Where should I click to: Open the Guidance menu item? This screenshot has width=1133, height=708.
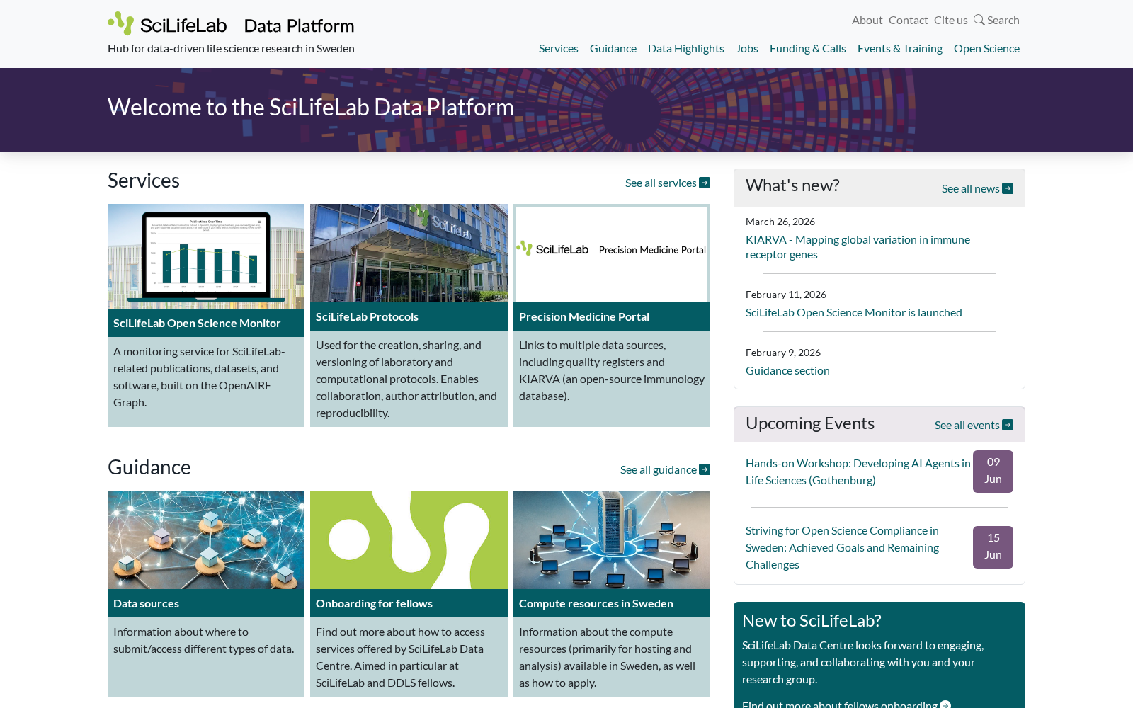pyautogui.click(x=613, y=48)
